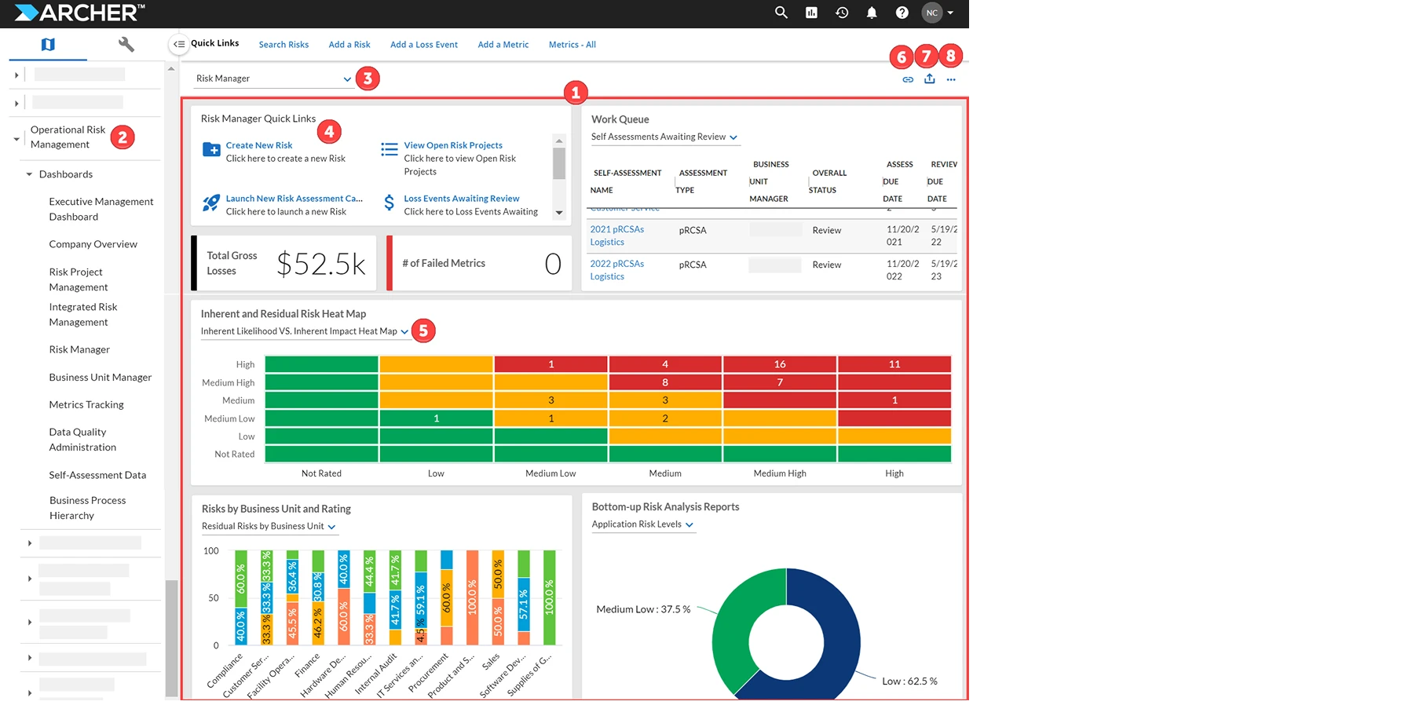Click the Create New Risk link
Screen dimensions: 1423x716
coord(259,145)
